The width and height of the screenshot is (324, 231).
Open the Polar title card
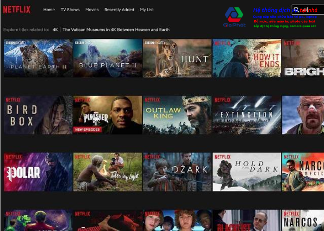[38, 172]
